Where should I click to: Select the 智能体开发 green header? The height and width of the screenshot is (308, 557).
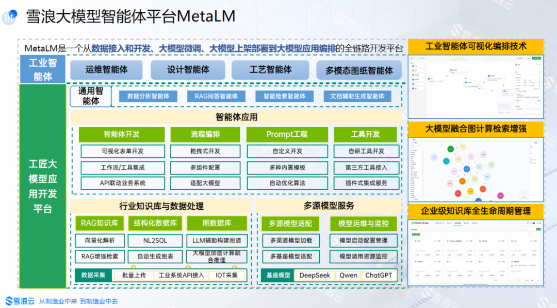(122, 134)
